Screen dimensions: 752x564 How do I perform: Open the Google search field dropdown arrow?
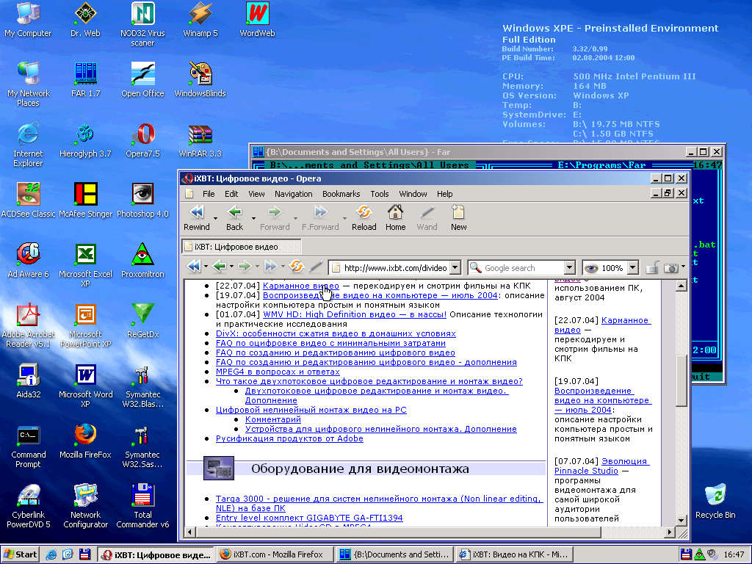tap(569, 268)
